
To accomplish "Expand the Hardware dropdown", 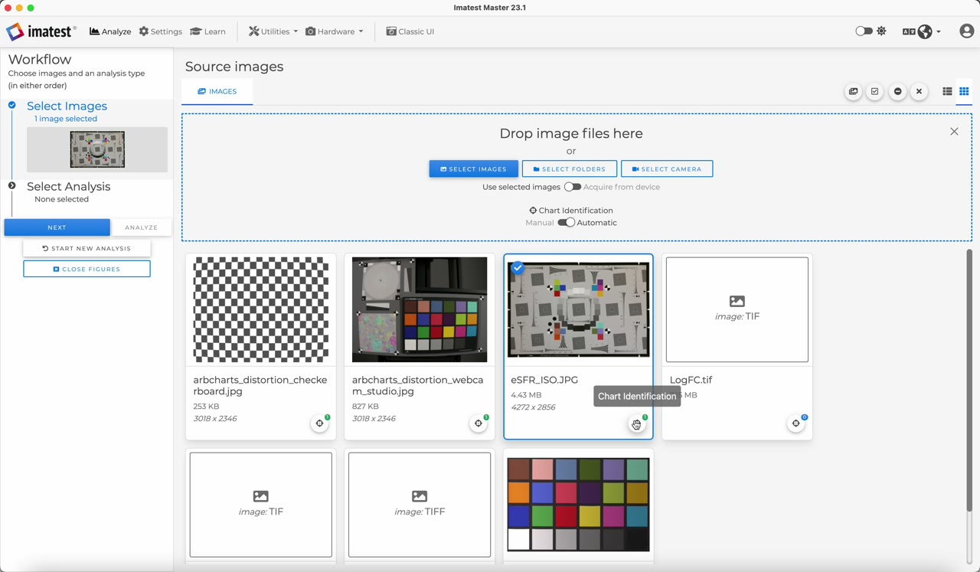I will tap(335, 31).
